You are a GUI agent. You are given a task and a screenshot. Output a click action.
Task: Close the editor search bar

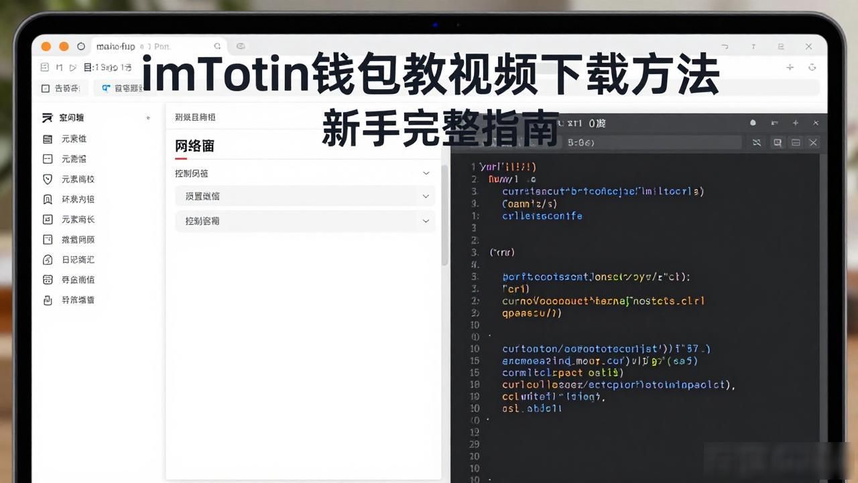point(813,142)
